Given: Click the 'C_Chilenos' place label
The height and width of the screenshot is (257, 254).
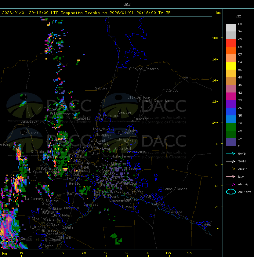Looking at the screenshot, I should [29, 133].
